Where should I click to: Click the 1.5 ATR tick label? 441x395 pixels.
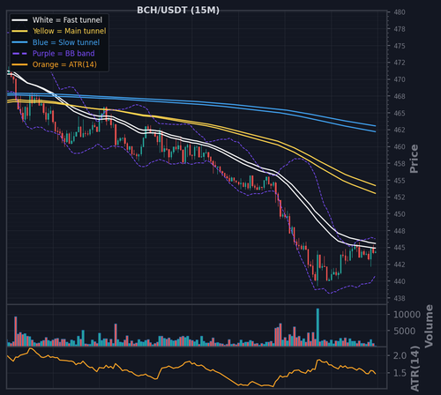pos(400,373)
